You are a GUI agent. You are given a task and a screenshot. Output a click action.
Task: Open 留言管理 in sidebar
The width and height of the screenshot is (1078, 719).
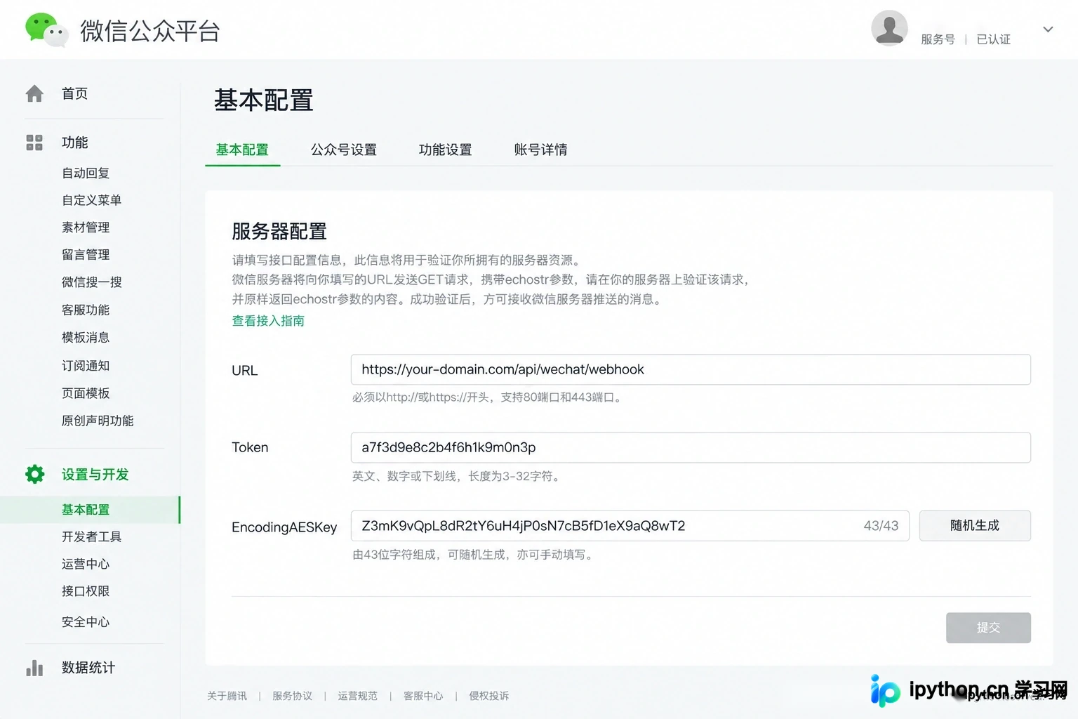click(x=86, y=255)
